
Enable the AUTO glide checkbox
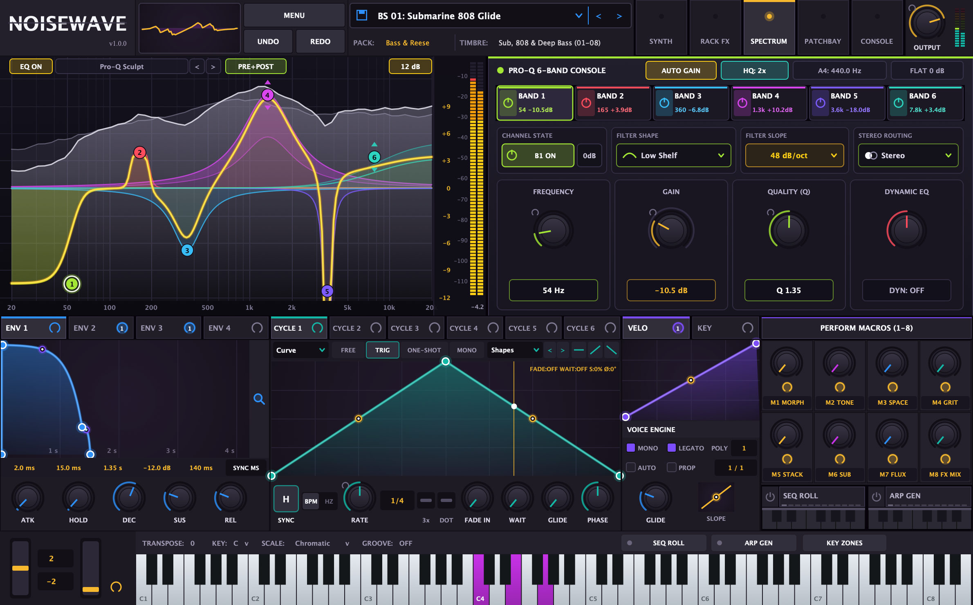pyautogui.click(x=631, y=467)
